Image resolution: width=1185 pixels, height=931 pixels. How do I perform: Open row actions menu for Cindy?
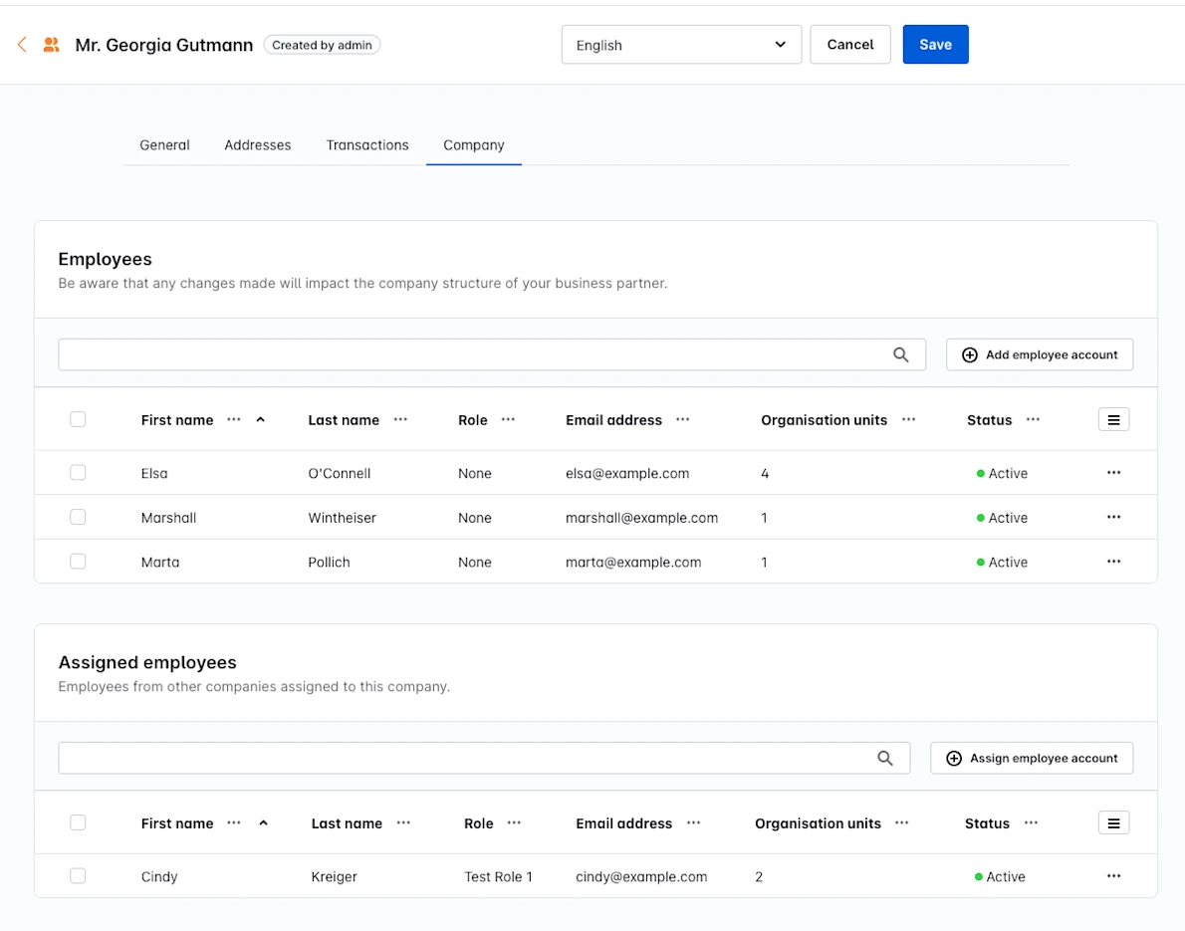tap(1114, 876)
